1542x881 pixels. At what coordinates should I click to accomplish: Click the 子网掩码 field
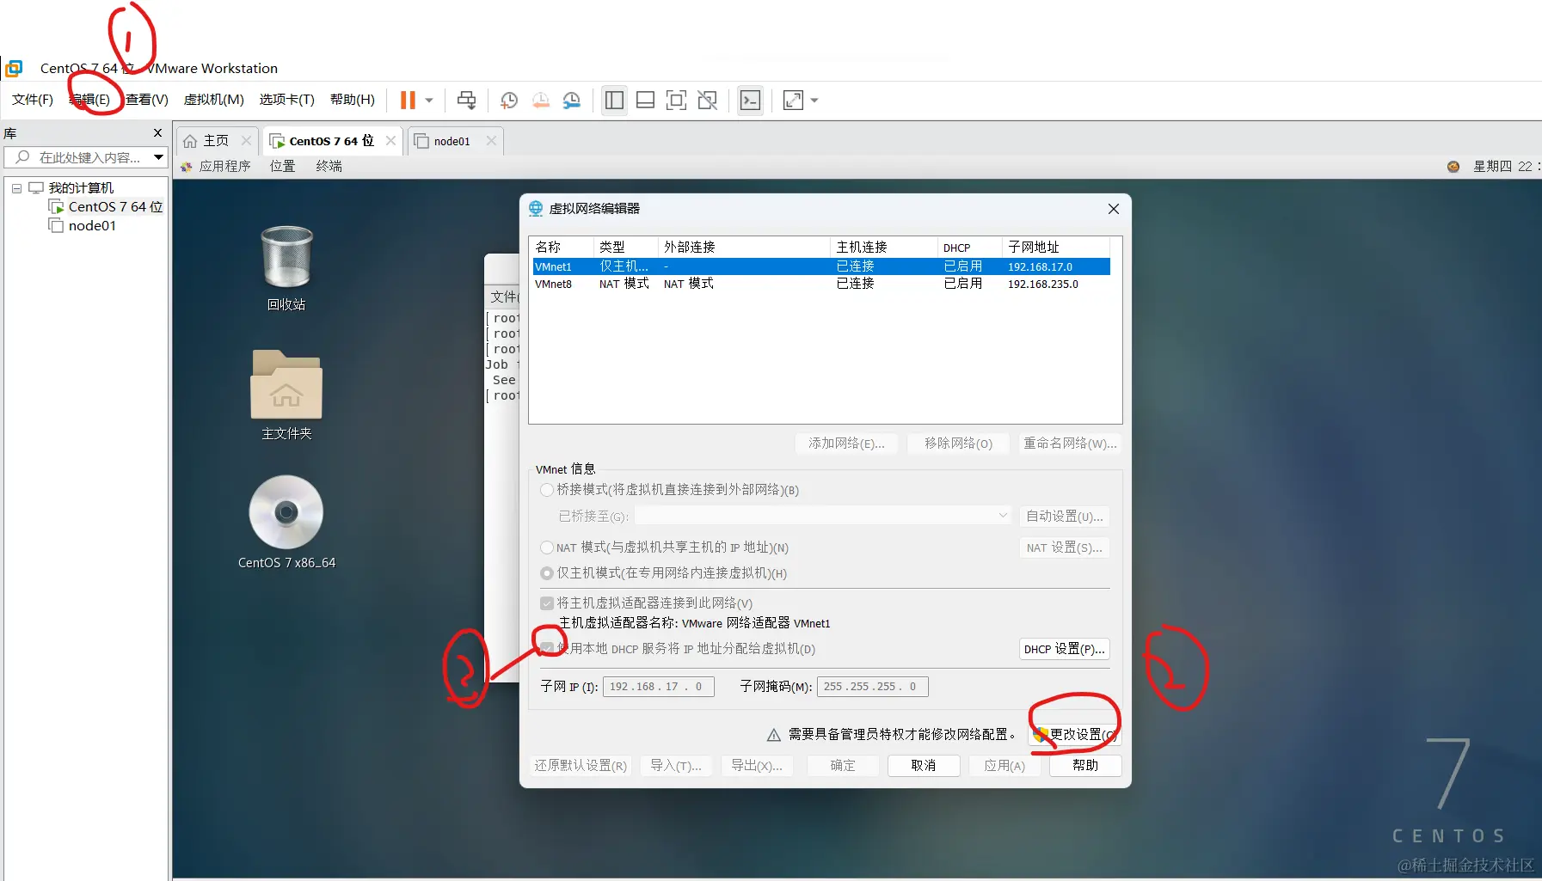(x=872, y=687)
